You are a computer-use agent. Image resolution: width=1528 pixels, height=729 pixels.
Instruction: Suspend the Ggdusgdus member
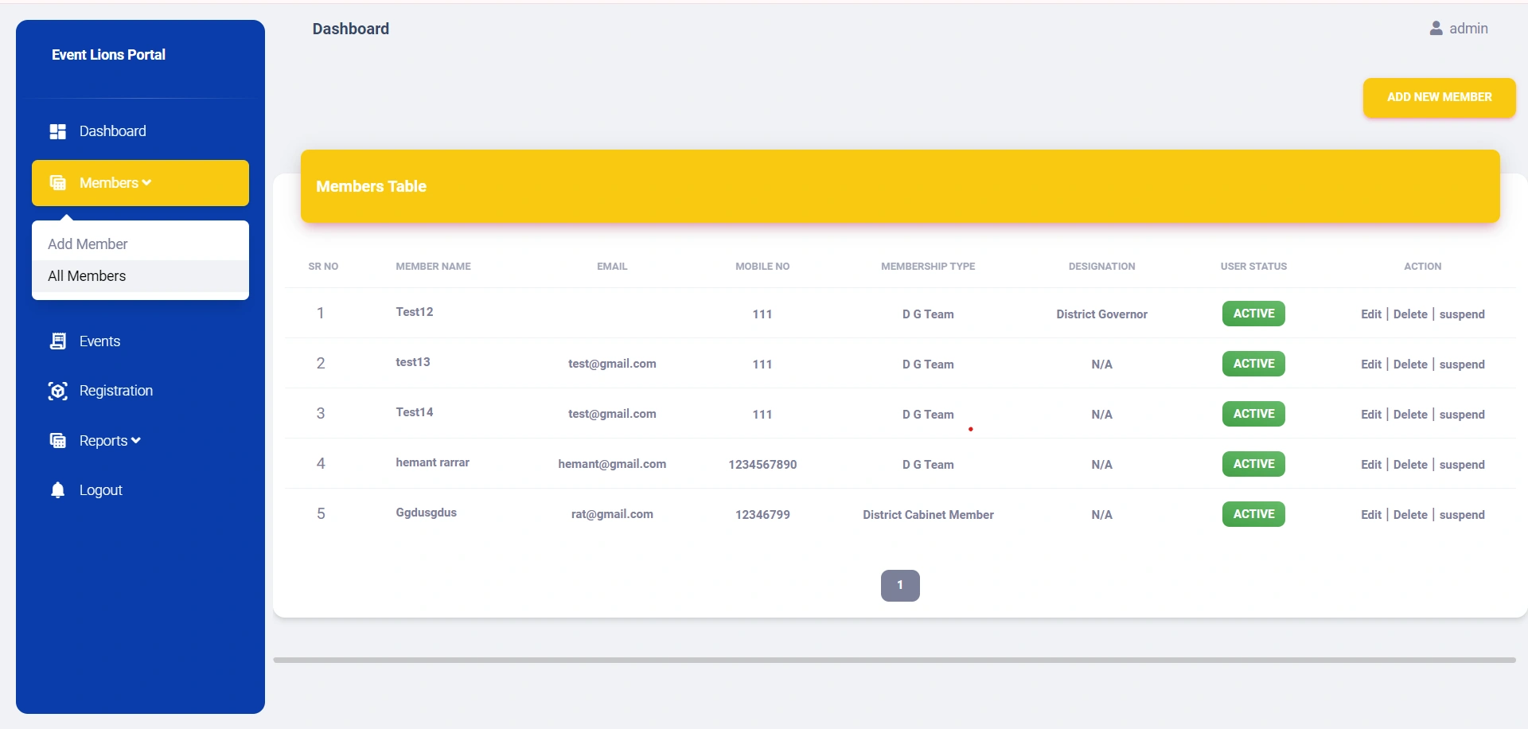pos(1461,515)
